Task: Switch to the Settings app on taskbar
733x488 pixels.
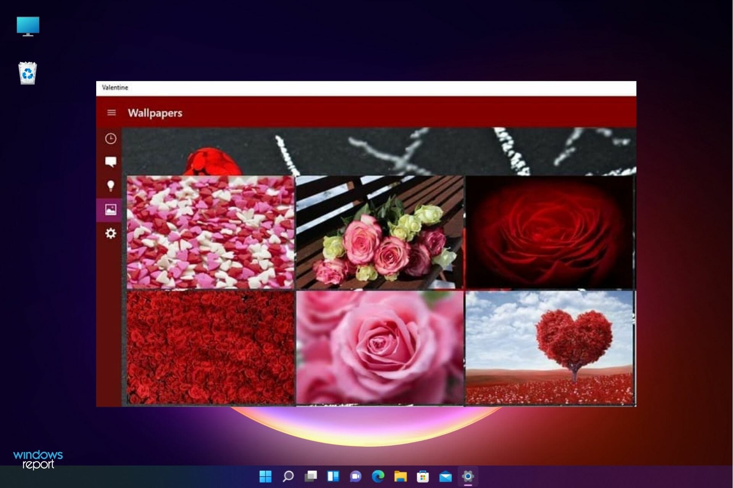Action: pos(468,476)
